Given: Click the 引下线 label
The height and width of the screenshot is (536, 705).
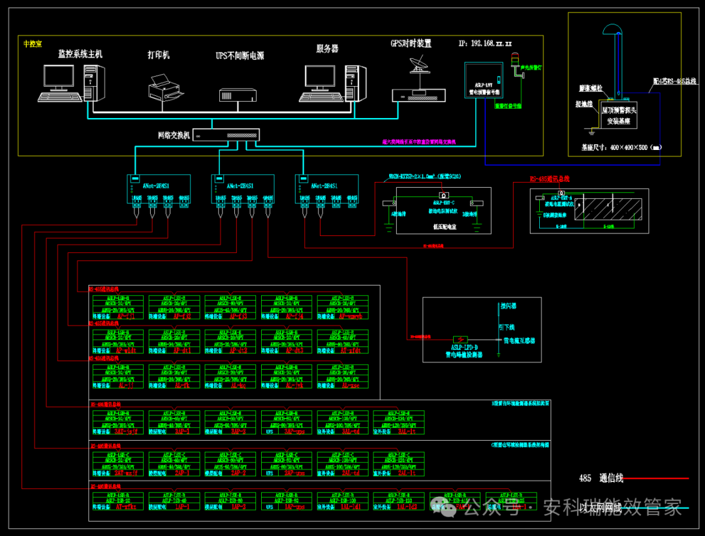Looking at the screenshot, I should (507, 327).
